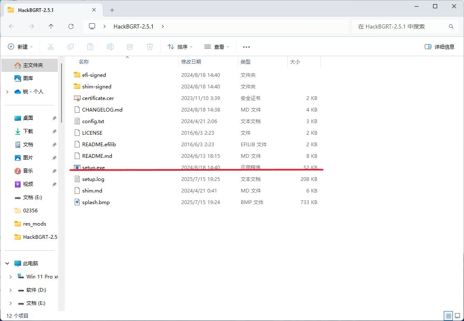The height and width of the screenshot is (321, 464).
Task: Expand the Win 11 Pro drive node
Action: coord(11,276)
